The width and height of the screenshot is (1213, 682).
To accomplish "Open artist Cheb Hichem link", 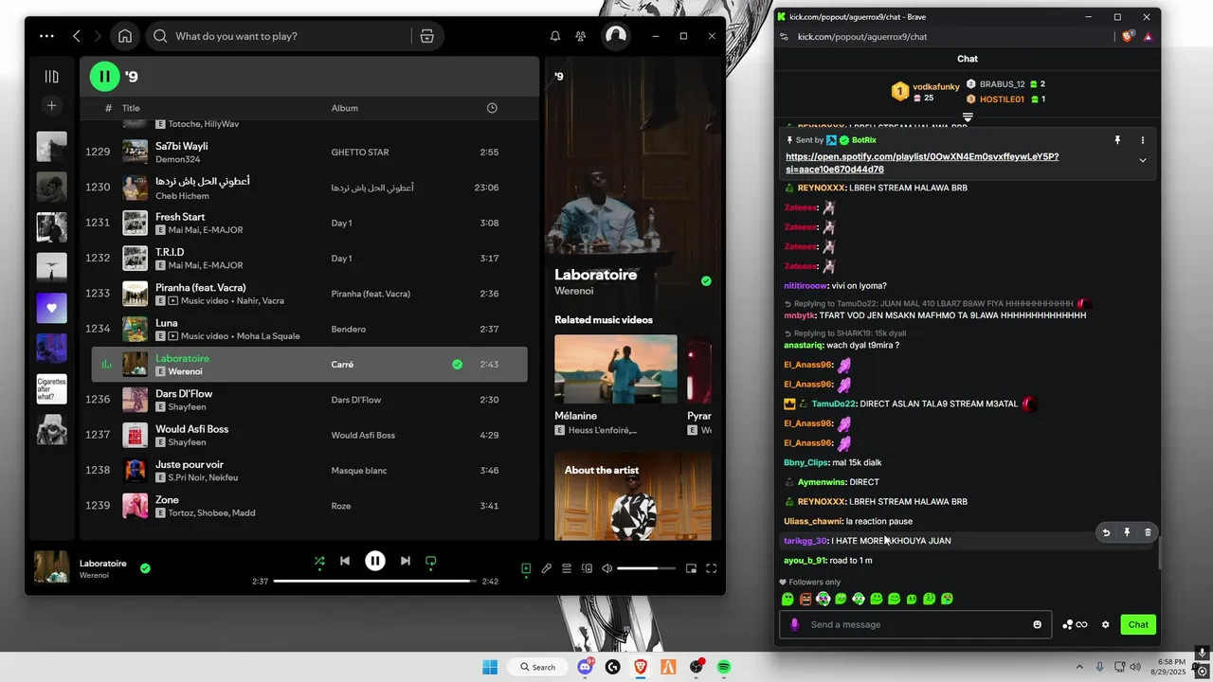I will click(x=182, y=195).
